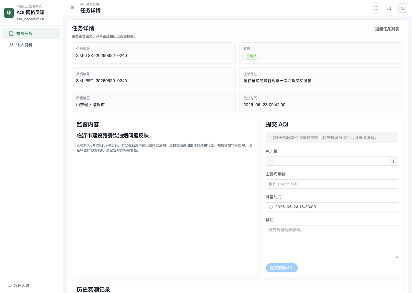
Task: Open 公开大屏 link in sidebar
Action: point(19,286)
